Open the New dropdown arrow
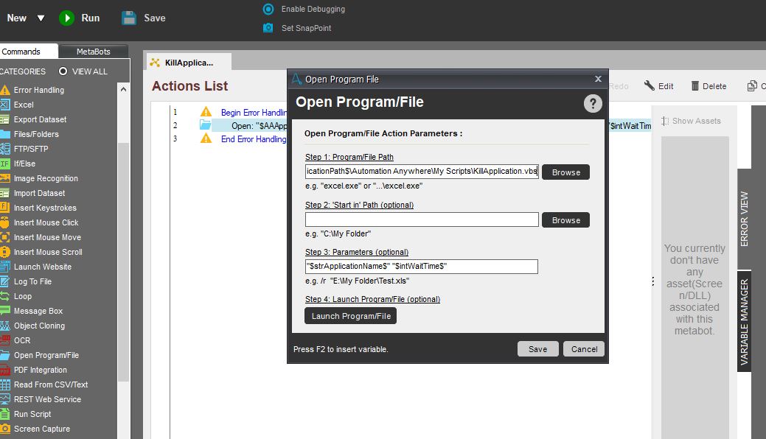This screenshot has height=439, width=766. 41,18
